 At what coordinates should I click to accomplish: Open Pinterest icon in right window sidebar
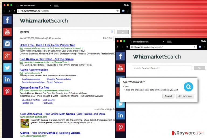click(120, 127)
